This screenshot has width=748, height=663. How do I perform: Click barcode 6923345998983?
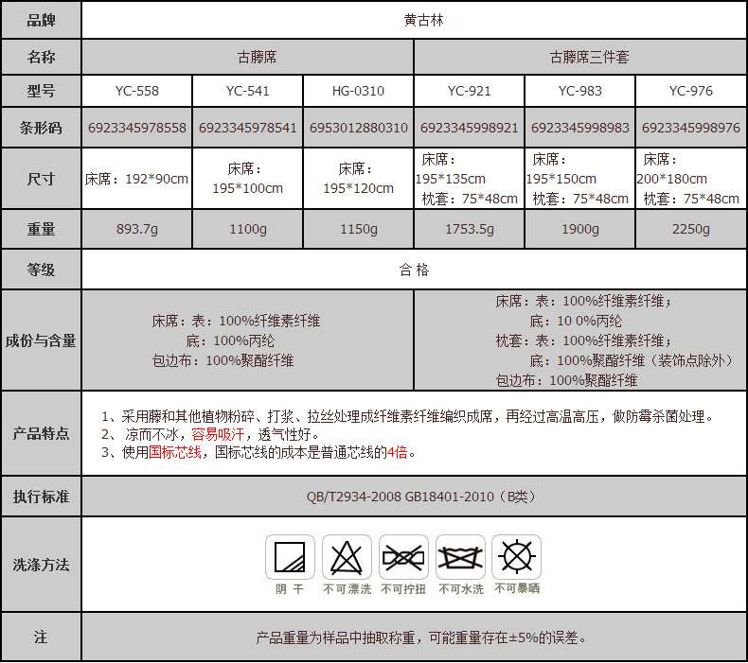(580, 128)
